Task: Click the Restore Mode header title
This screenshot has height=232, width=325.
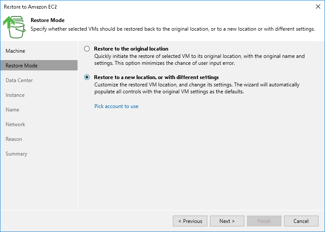Action: click(47, 20)
